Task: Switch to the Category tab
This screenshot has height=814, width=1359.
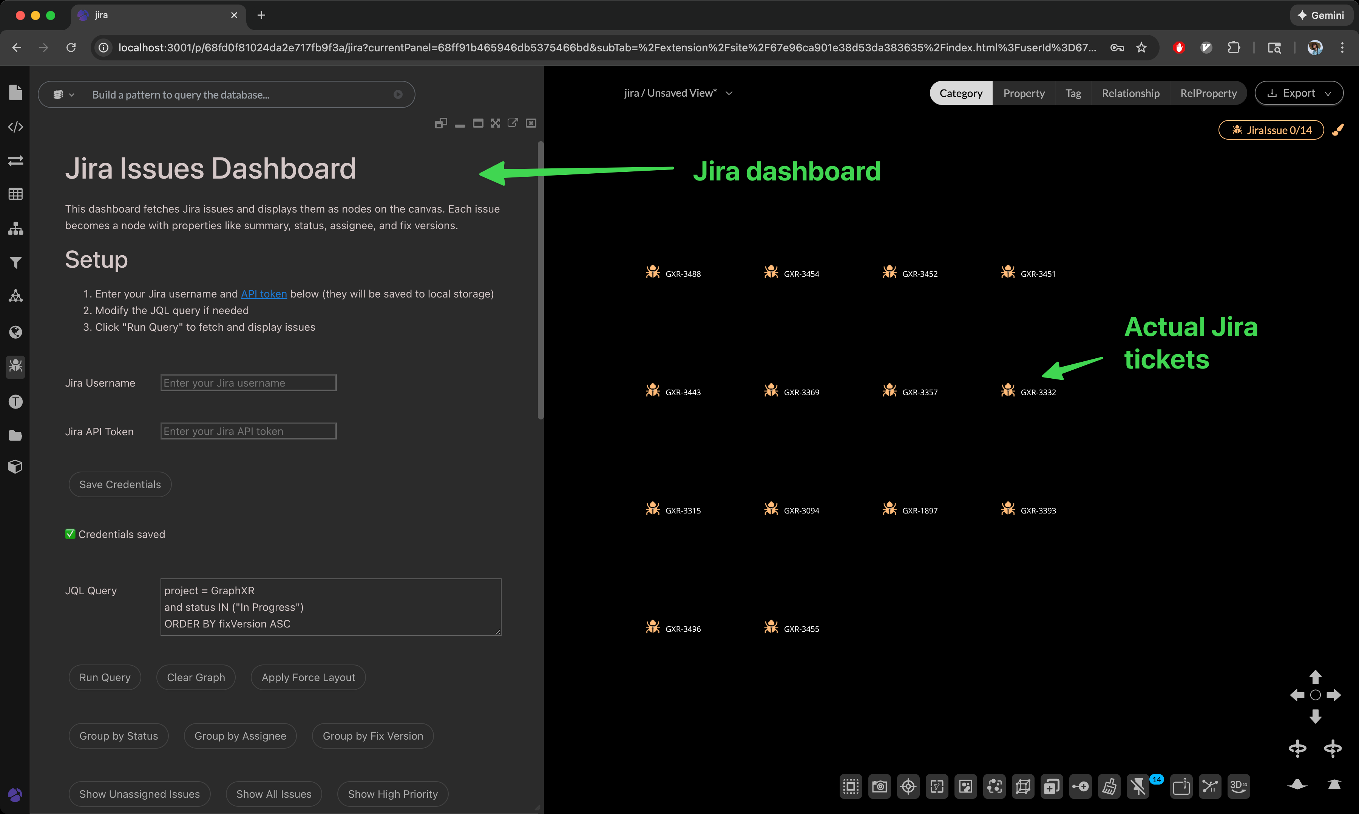Action: (961, 93)
